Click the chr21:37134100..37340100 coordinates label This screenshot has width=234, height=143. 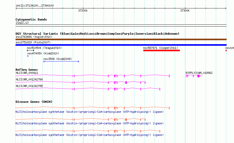point(35,6)
